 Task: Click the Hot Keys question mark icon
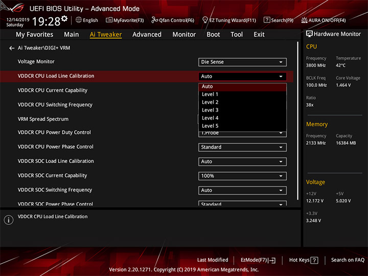coord(314,260)
